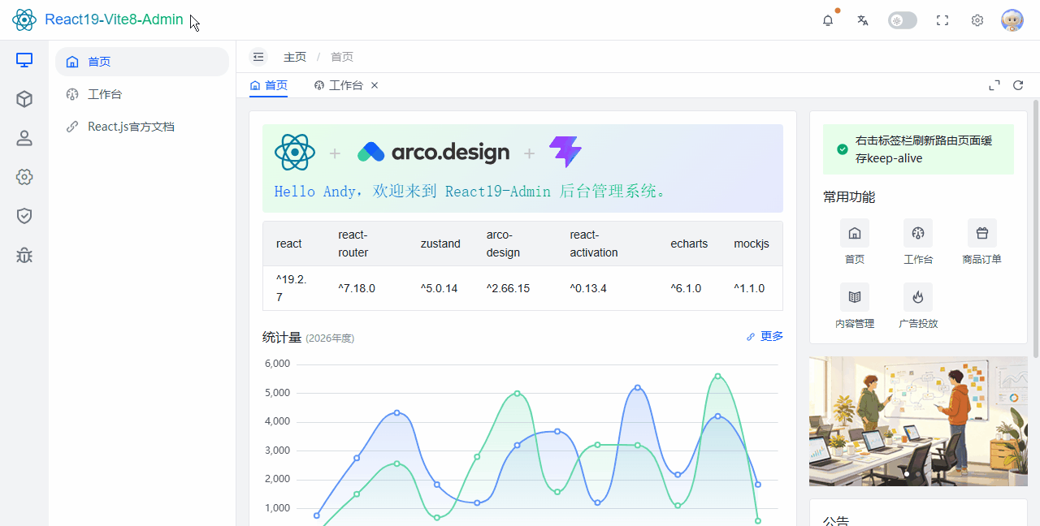
Task: Select the gear sidebar icon
Action: (x=24, y=177)
